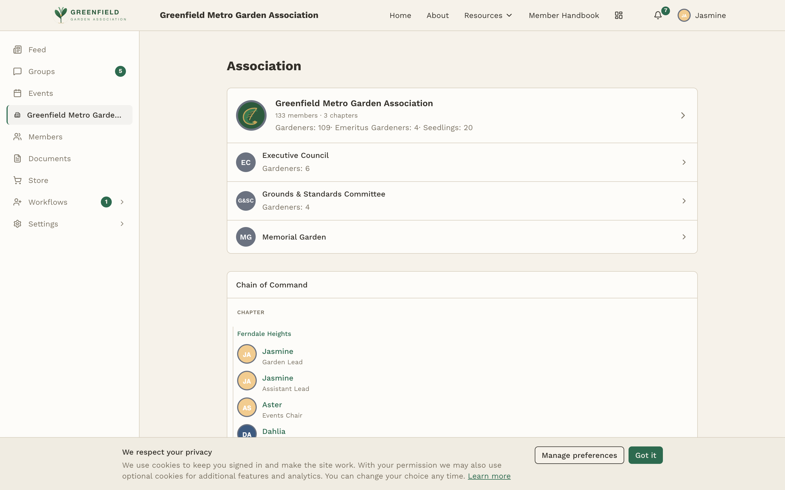Image resolution: width=785 pixels, height=490 pixels.
Task: Open Dahlia's profile link
Action: click(274, 431)
